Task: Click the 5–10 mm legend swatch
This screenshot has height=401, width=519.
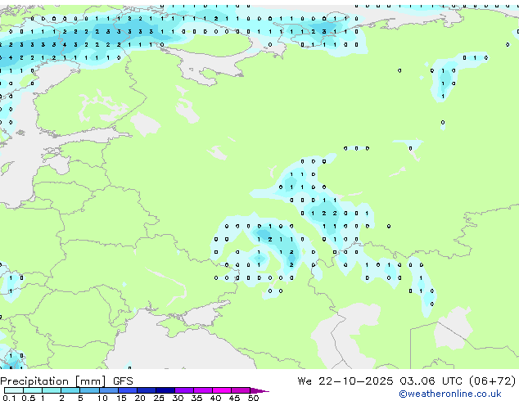Action: [x=89, y=390]
